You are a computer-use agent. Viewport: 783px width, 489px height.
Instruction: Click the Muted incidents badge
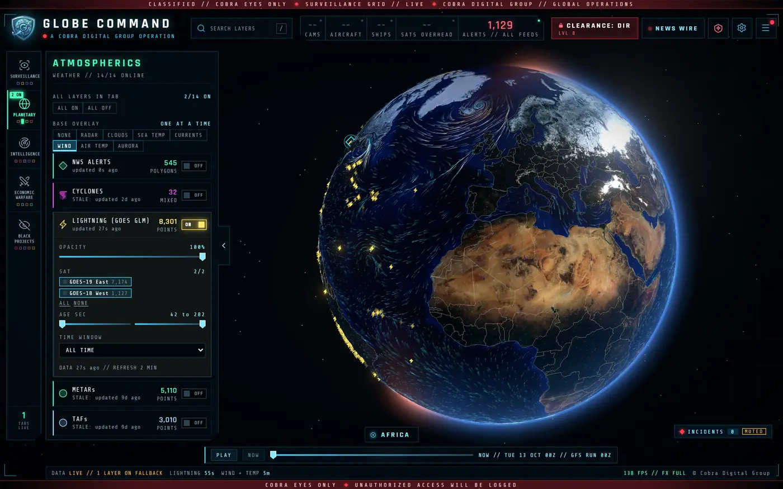tap(754, 431)
